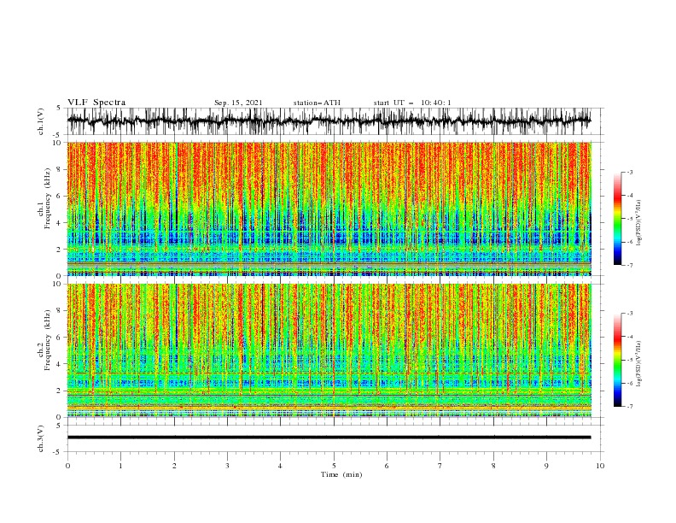This screenshot has width=676, height=523.
Task: Click the "Time (min)" x-axis label
Action: [341, 474]
